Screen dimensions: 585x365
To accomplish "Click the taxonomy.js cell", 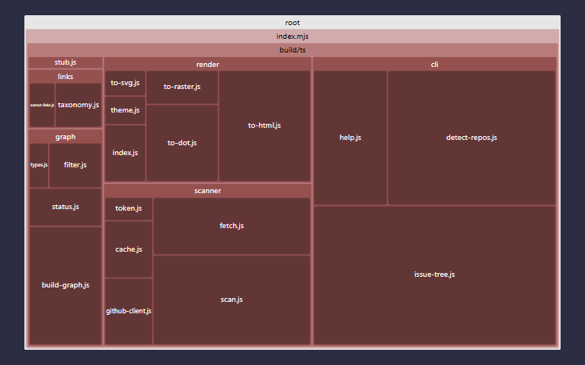I will click(x=78, y=105).
